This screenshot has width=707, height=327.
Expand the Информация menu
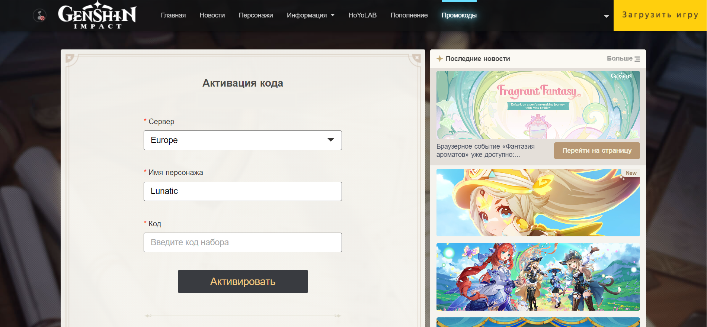(310, 15)
